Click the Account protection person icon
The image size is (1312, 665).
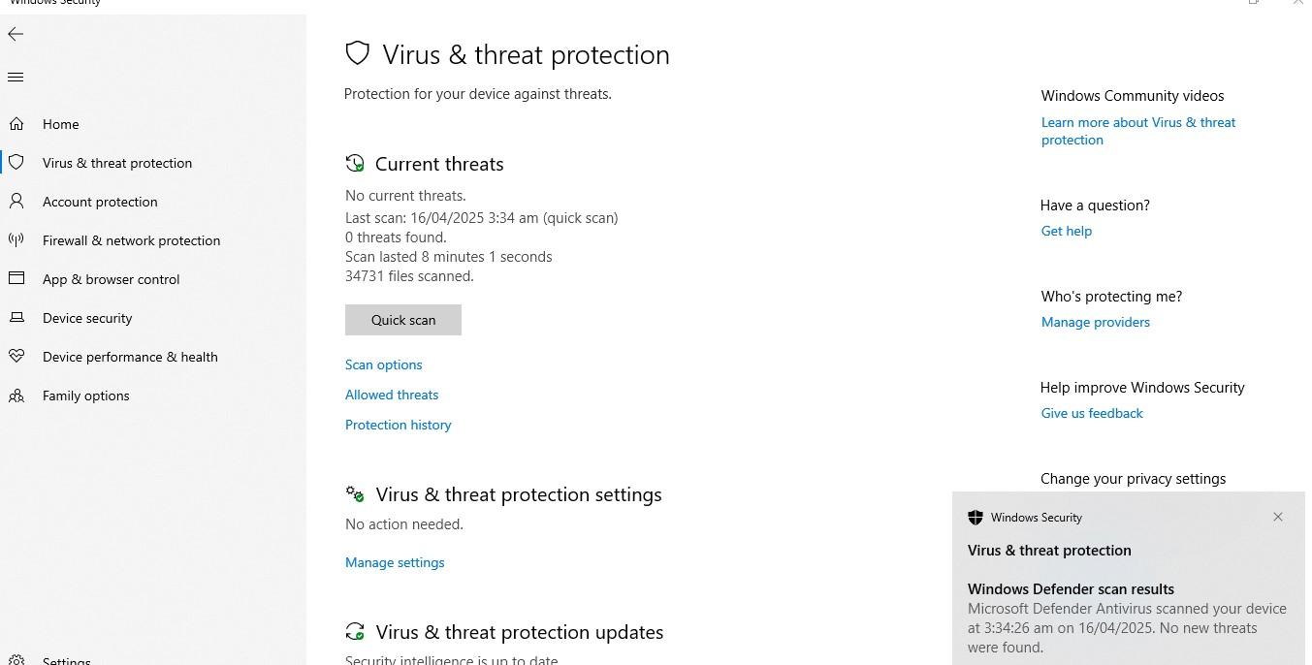pyautogui.click(x=16, y=202)
